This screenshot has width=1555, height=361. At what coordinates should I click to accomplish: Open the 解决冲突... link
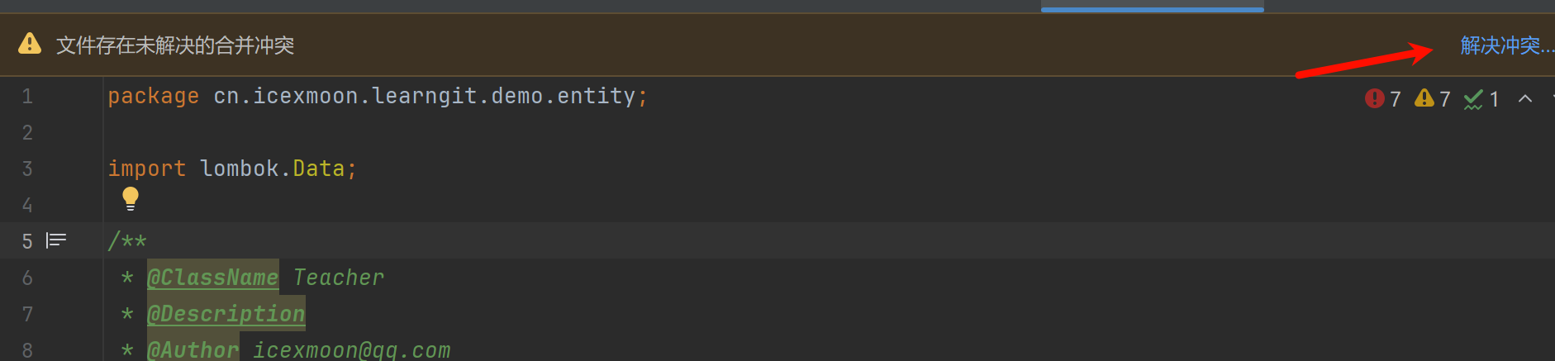[1505, 45]
